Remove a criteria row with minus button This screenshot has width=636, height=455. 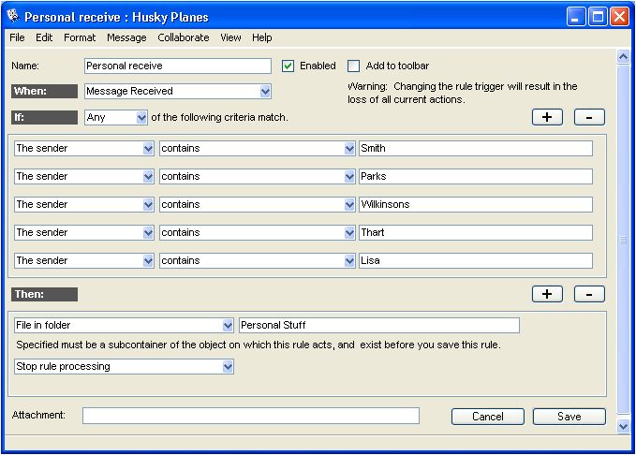coord(589,117)
